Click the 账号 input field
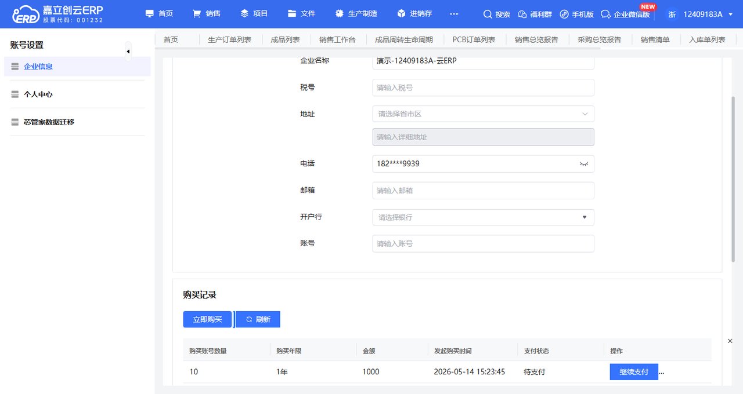 [x=483, y=244]
